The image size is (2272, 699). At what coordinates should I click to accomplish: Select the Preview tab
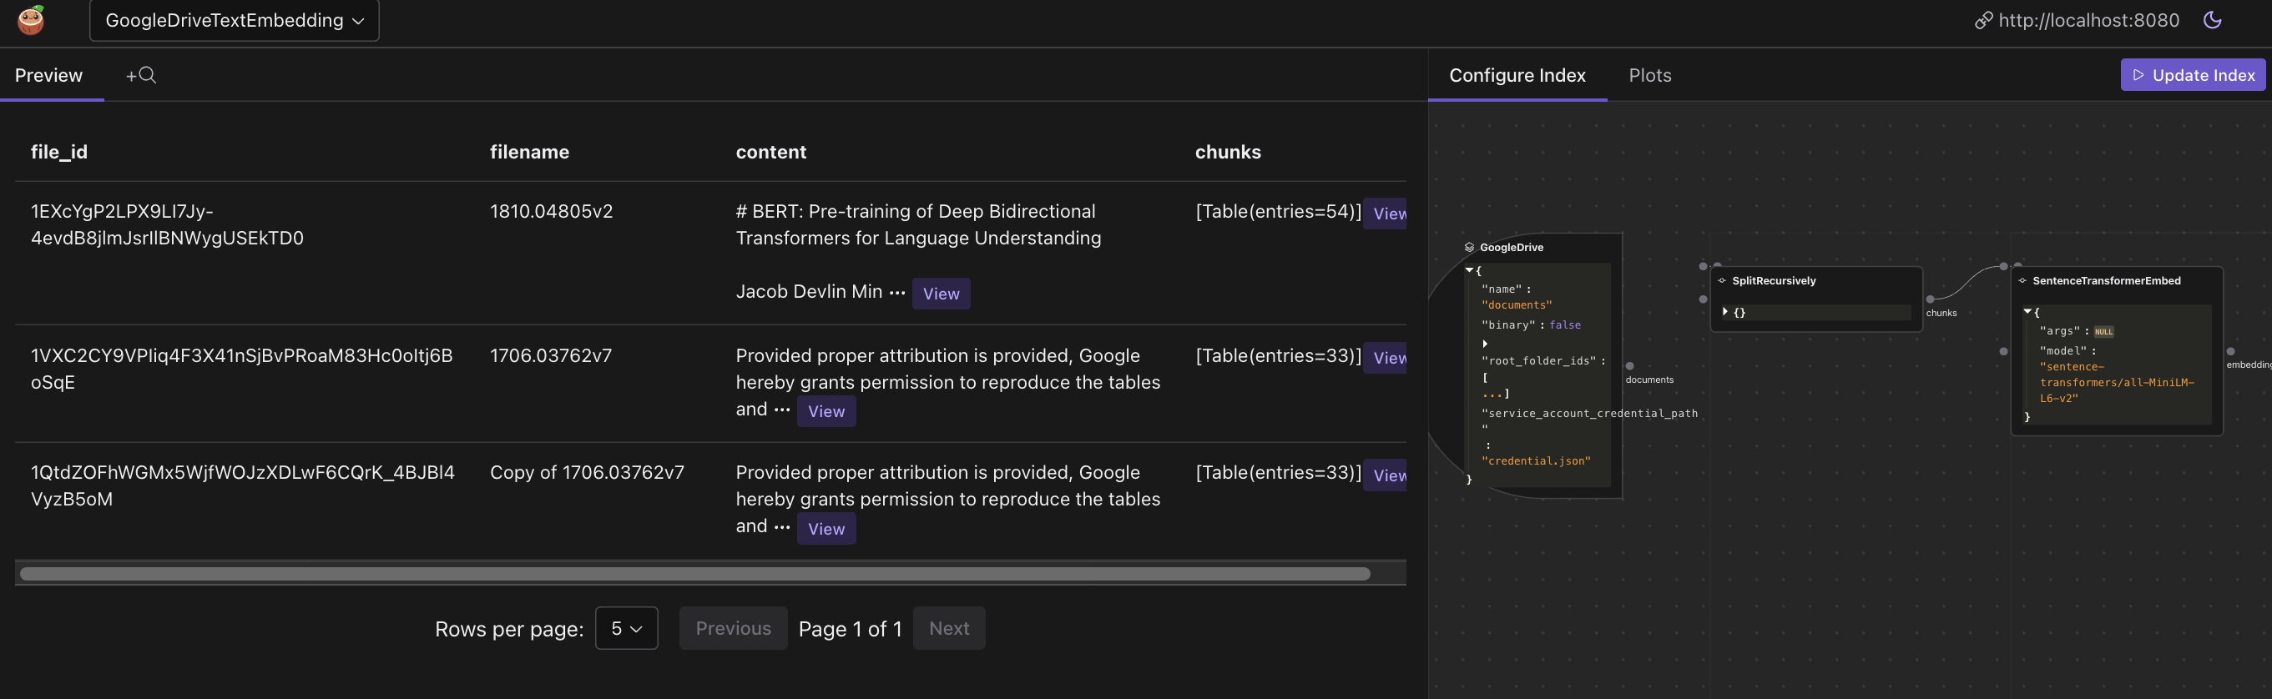(x=48, y=75)
